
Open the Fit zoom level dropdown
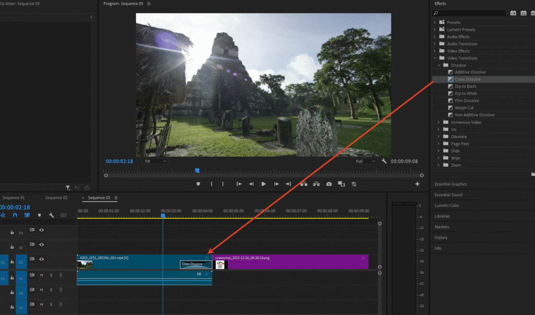click(x=155, y=161)
